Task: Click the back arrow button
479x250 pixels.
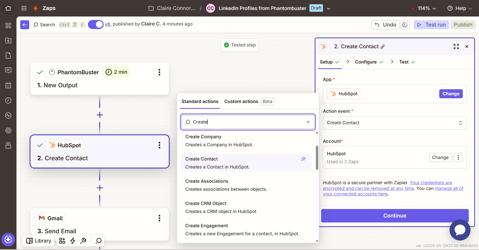Action: [x=25, y=25]
